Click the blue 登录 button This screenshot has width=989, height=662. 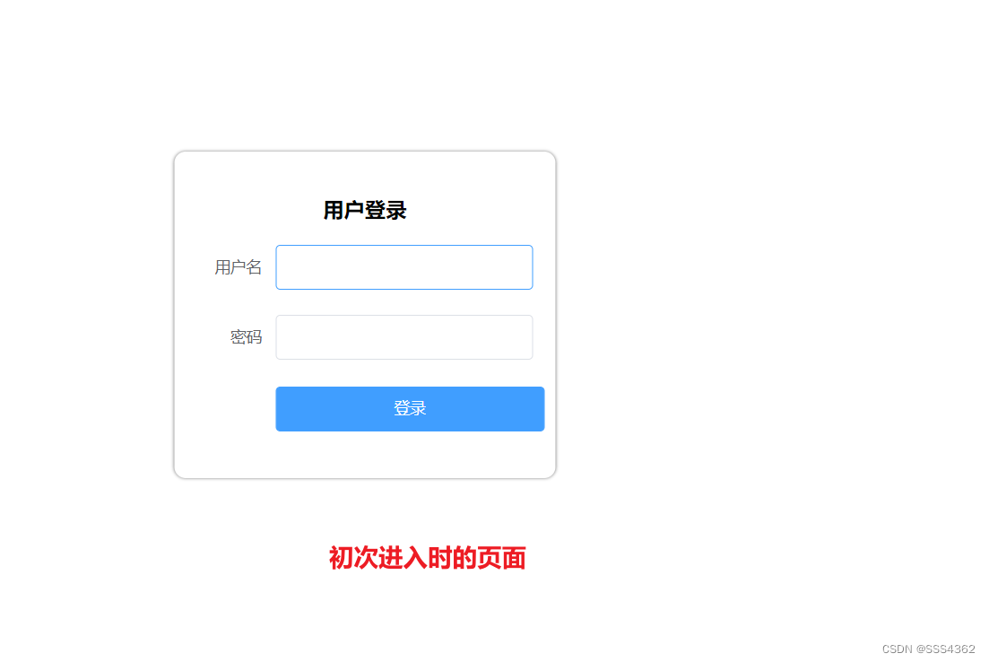(x=410, y=409)
